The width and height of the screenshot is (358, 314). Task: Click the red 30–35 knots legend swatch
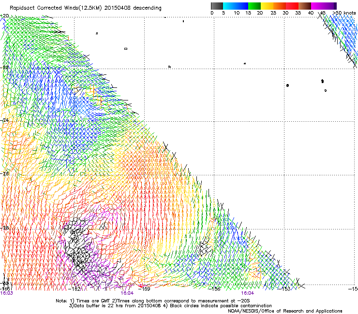(292, 6)
